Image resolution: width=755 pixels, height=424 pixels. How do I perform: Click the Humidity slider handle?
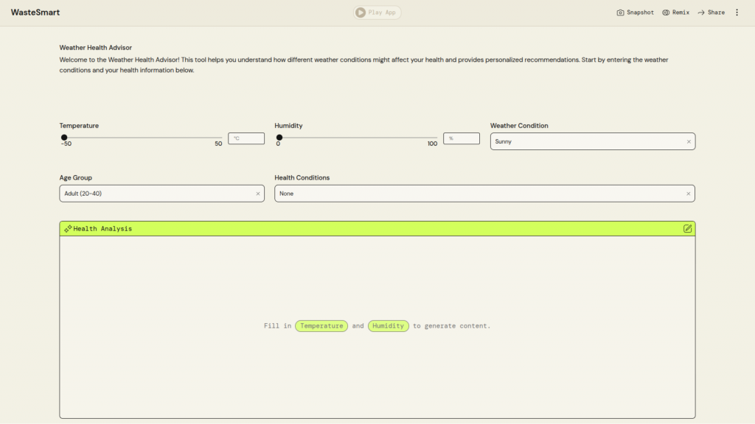click(x=279, y=138)
